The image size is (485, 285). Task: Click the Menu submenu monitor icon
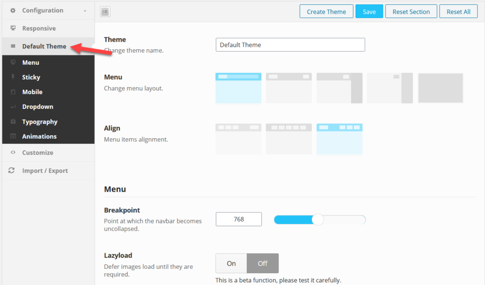click(x=13, y=62)
